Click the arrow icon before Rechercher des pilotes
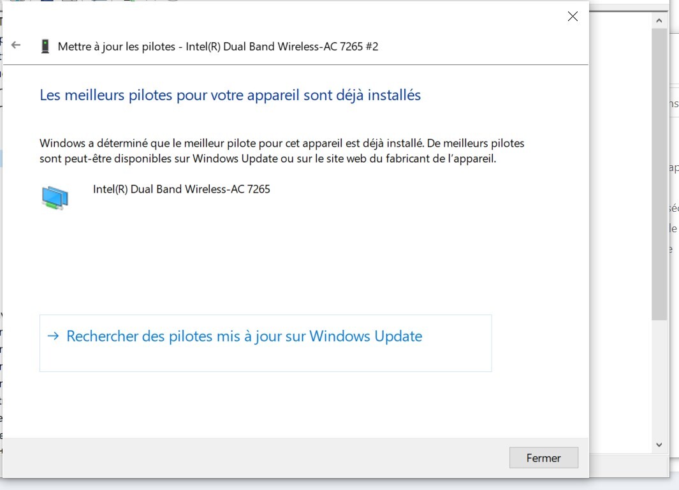 coord(55,336)
